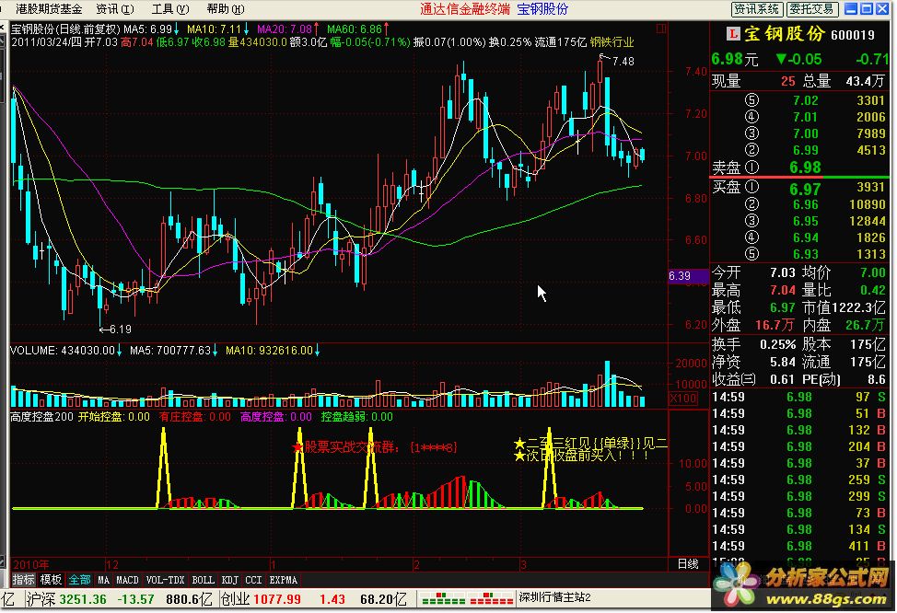Click the PE(动) 8.6 value

tap(877, 379)
